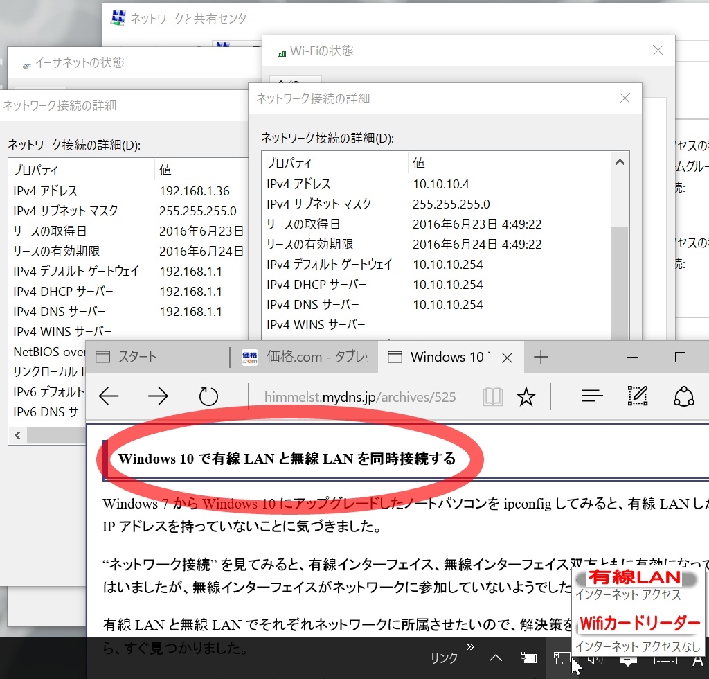The height and width of the screenshot is (679, 709).
Task: Maximize the Edge browser window
Action: tap(680, 358)
